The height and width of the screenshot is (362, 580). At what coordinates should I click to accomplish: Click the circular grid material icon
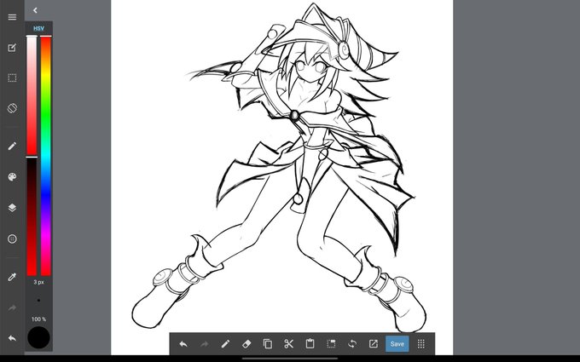[12, 239]
